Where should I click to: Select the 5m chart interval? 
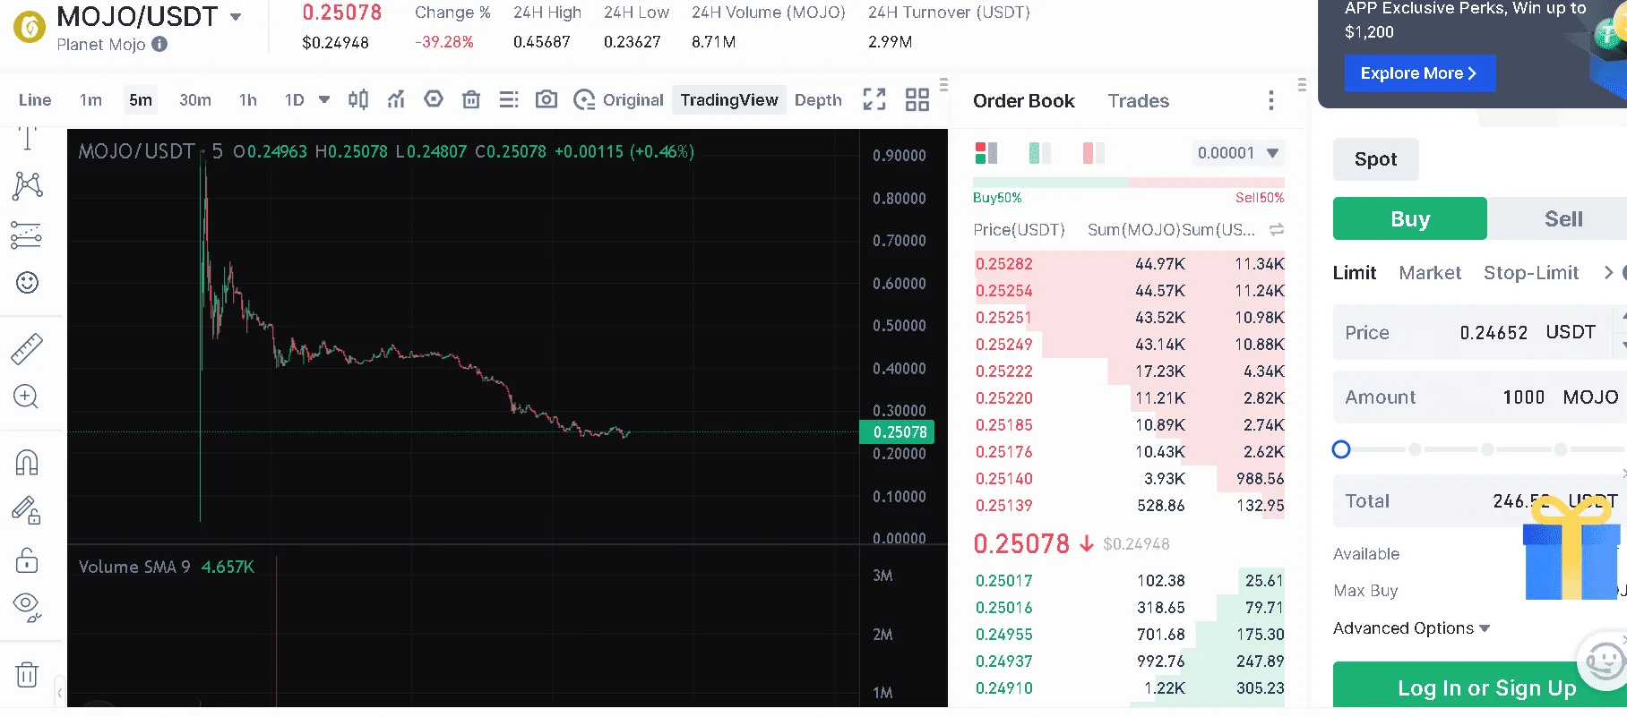tap(141, 99)
